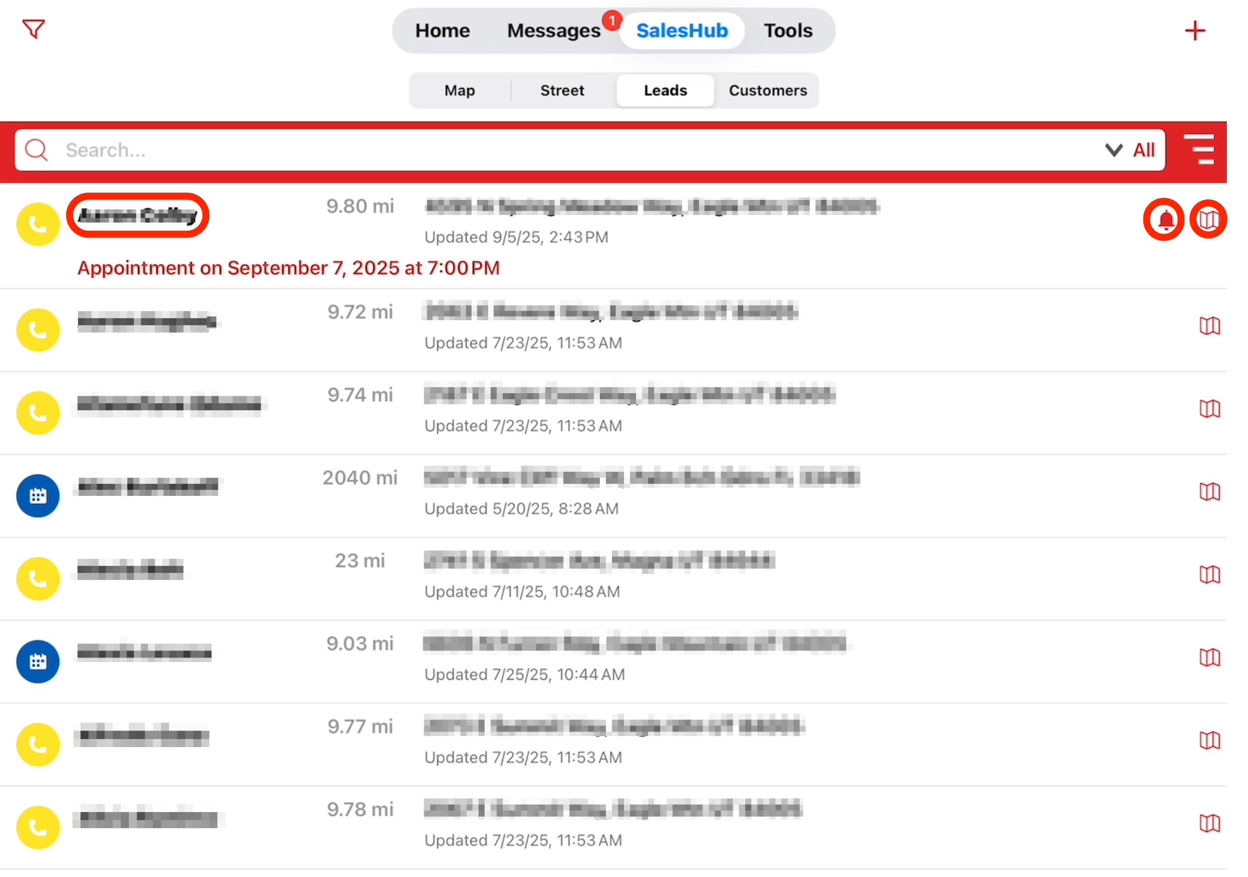Open the Messages tab
The height and width of the screenshot is (877, 1248).
coord(554,30)
